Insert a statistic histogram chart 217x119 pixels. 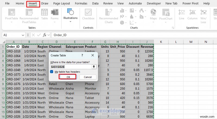click(132, 17)
